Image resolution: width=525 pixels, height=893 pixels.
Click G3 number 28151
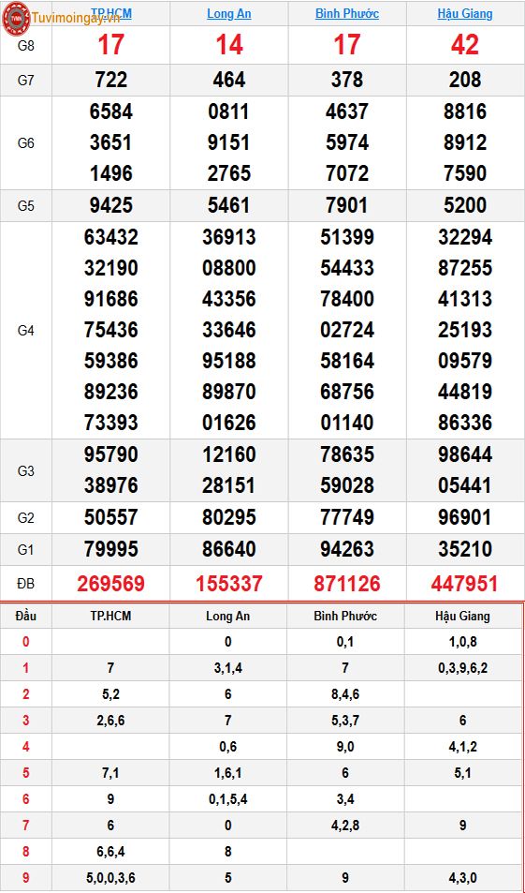(228, 485)
